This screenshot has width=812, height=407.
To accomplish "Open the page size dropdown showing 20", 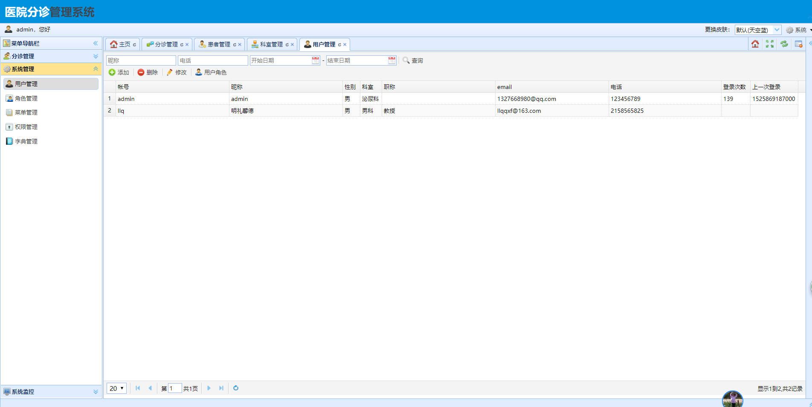I will point(116,388).
